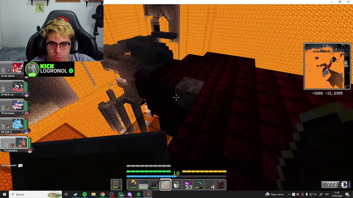Open the OneDrive cloud tray icon

(298, 194)
